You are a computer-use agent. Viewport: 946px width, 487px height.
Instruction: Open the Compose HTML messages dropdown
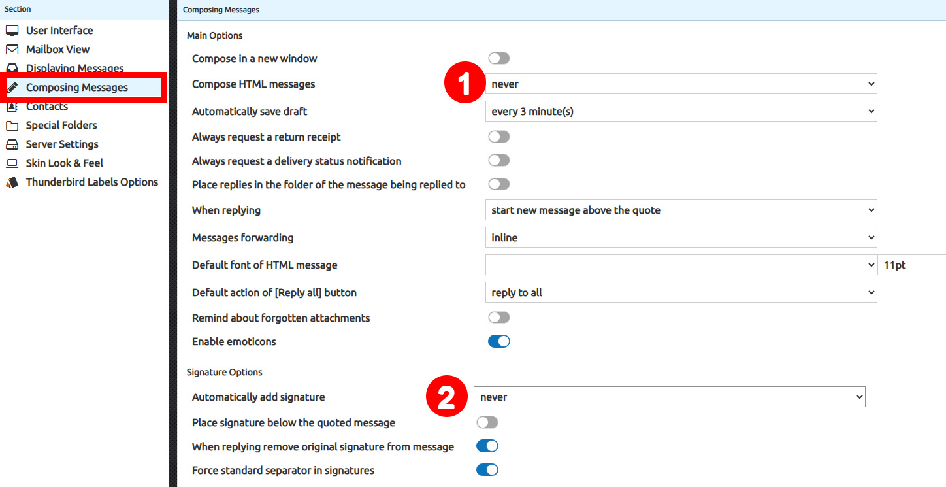pyautogui.click(x=681, y=84)
